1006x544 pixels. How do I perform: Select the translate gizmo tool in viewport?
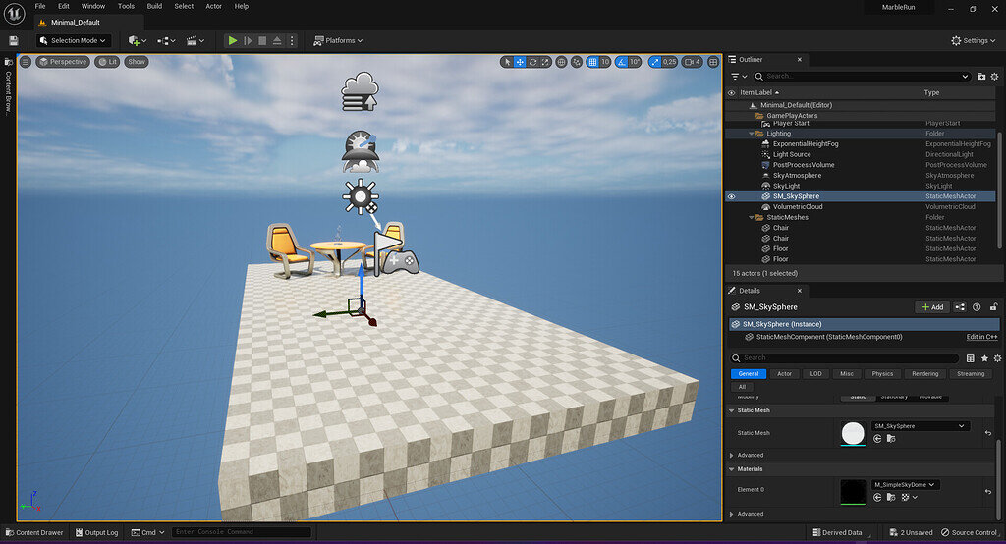520,62
